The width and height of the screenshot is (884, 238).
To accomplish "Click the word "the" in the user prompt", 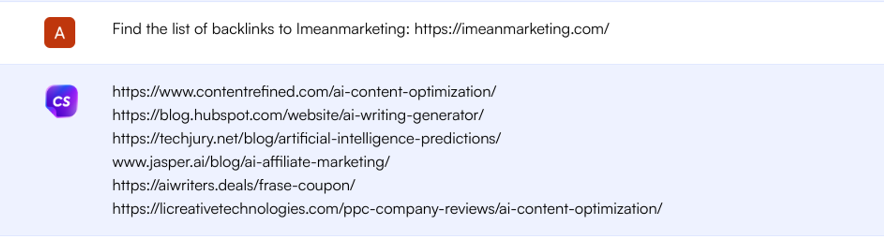I will point(156,29).
